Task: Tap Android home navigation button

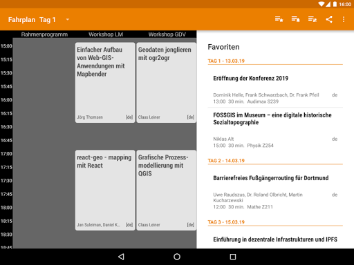Action: 177,257
